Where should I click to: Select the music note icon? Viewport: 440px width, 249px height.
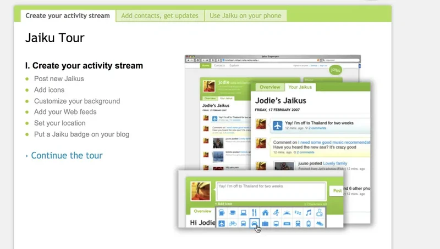click(x=309, y=212)
